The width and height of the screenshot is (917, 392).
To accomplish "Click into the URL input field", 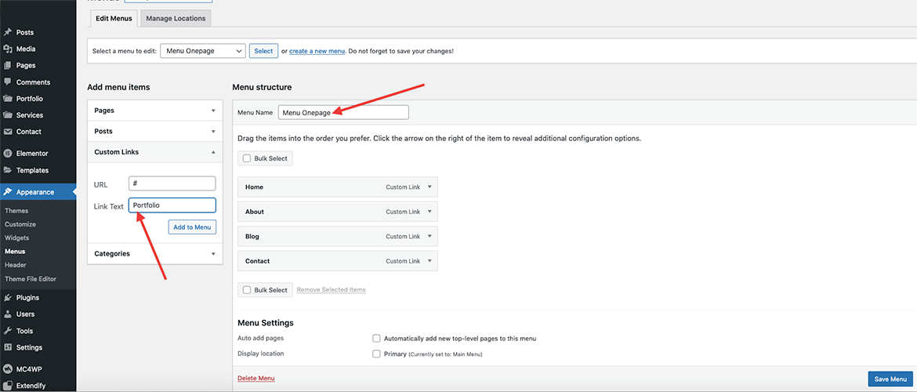I will 172,183.
